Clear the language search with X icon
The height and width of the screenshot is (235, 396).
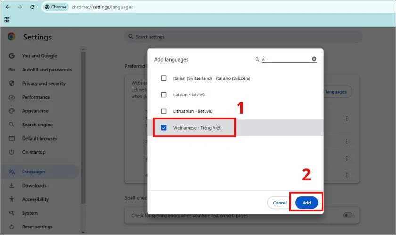(x=314, y=59)
